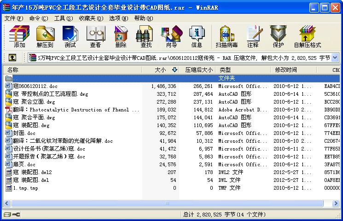Click the Scan Virus (扫描病毒) icon
This screenshot has width=343, height=221.
click(x=227, y=36)
